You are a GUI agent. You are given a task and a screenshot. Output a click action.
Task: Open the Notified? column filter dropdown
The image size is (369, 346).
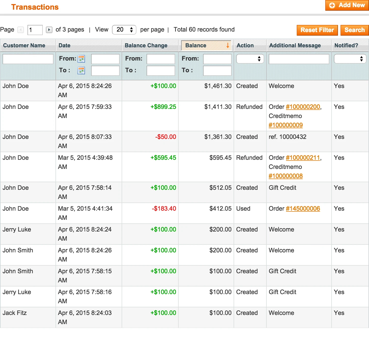(350, 59)
